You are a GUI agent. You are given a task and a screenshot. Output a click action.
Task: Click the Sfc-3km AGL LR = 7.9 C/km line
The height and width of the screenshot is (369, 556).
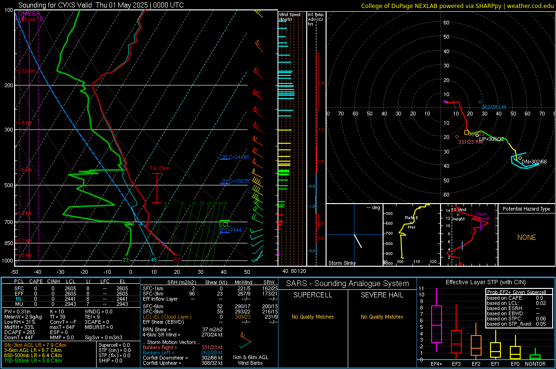click(x=35, y=345)
